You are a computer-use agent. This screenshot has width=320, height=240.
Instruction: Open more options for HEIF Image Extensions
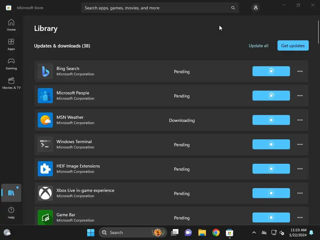click(300, 169)
